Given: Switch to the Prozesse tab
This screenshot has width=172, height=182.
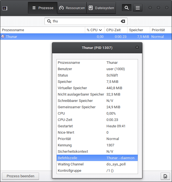Looking at the screenshot, I should click(x=43, y=8).
